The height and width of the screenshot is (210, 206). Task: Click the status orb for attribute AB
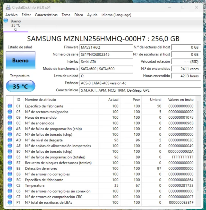click(10, 128)
